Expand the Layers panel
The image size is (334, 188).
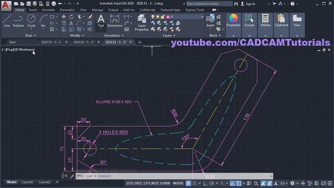(169, 36)
